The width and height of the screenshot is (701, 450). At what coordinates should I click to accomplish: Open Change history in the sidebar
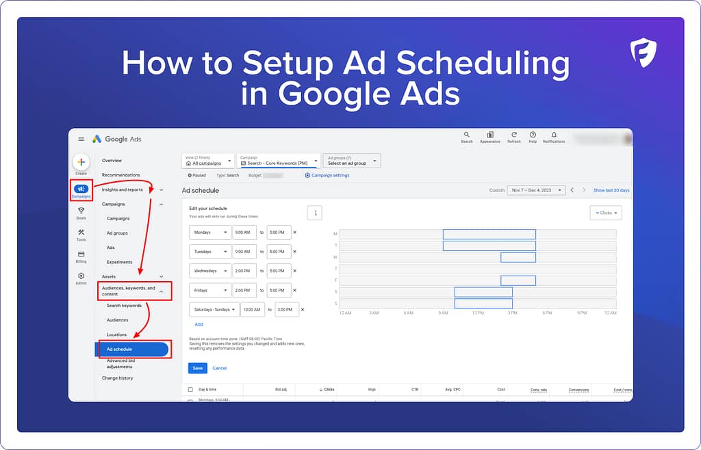click(118, 378)
